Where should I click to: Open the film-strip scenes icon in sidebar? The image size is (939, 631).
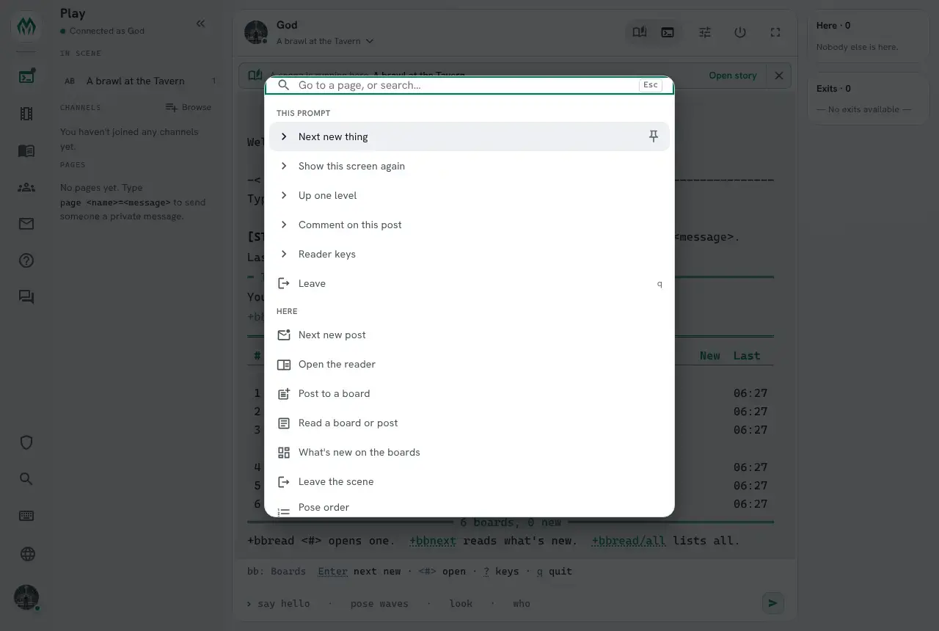click(26, 114)
